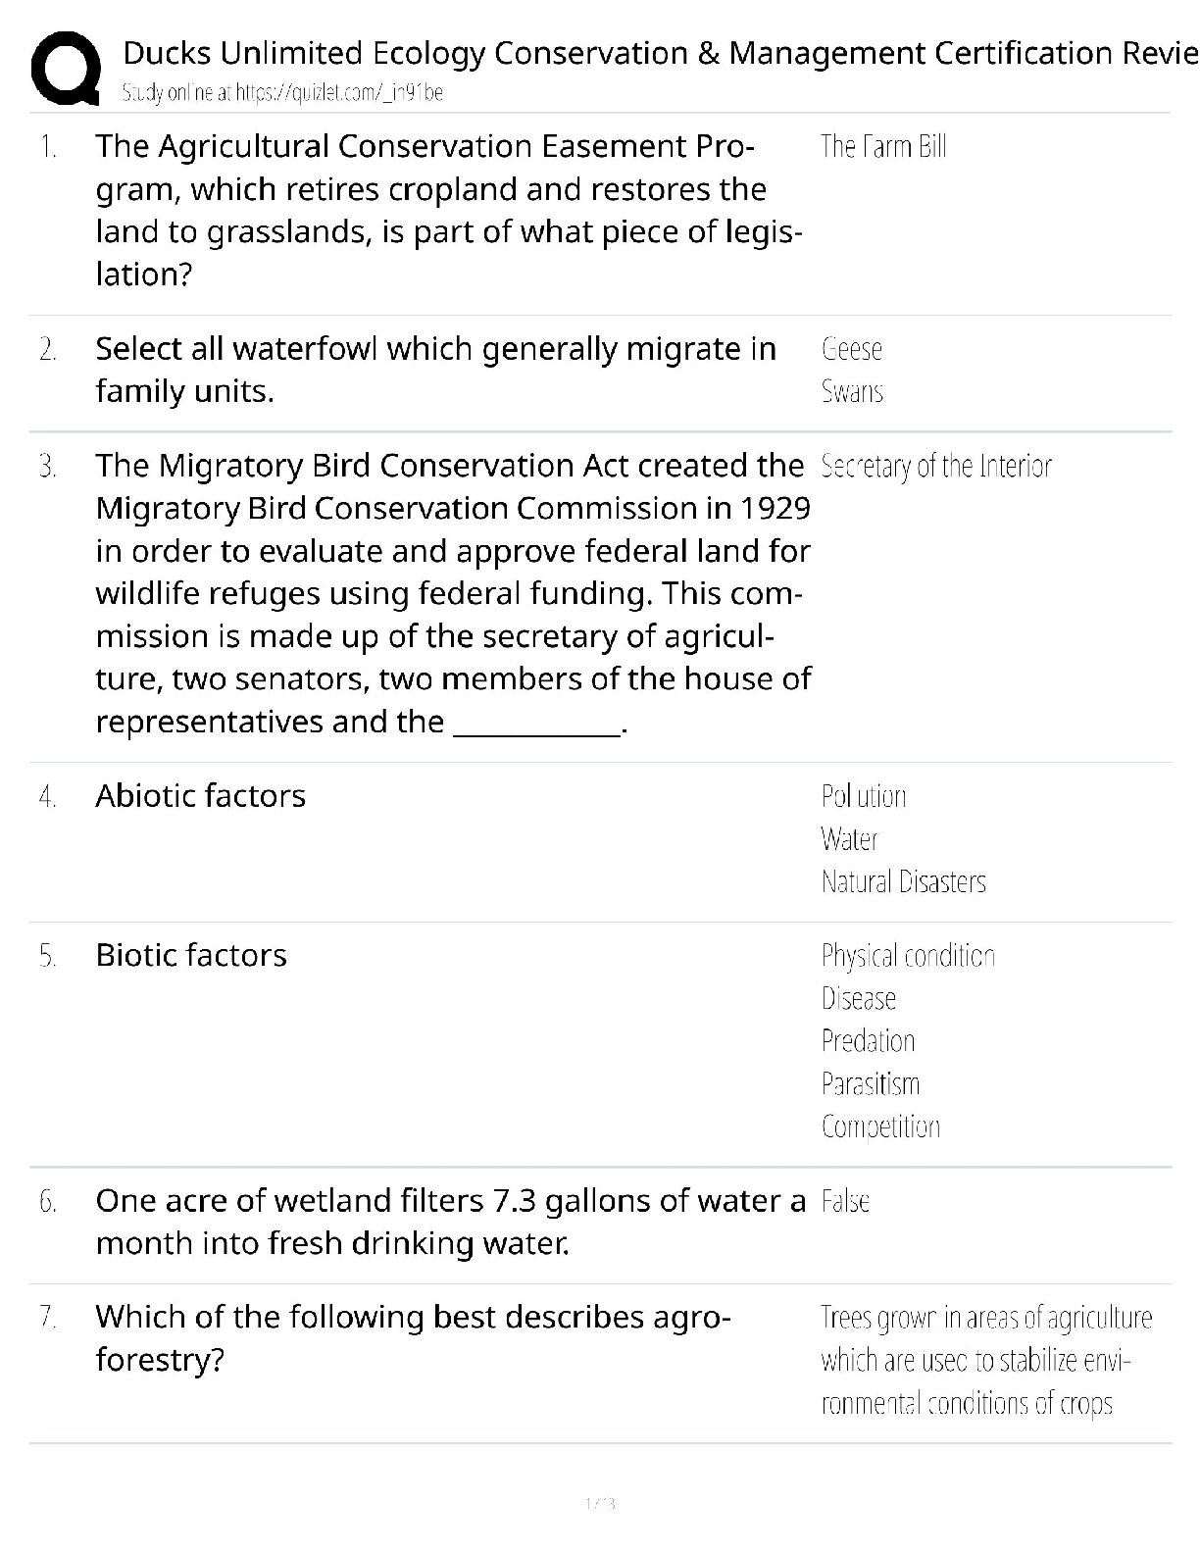Click the Quizlet Q logo icon

66,68
